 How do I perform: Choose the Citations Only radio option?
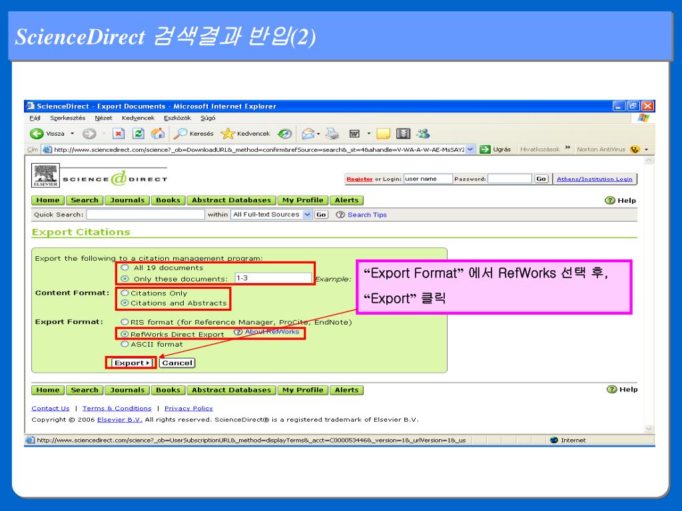pos(125,293)
